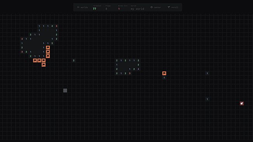Image resolution: width=253 pixels, height=142 pixels.
Task: Toggle the lone flag above the 1
Action: pyautogui.click(x=164, y=73)
